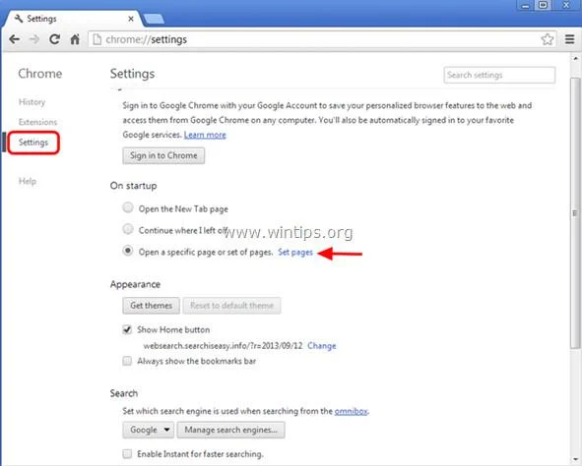Focus the Search settings field
582x466 pixels.
pos(499,75)
